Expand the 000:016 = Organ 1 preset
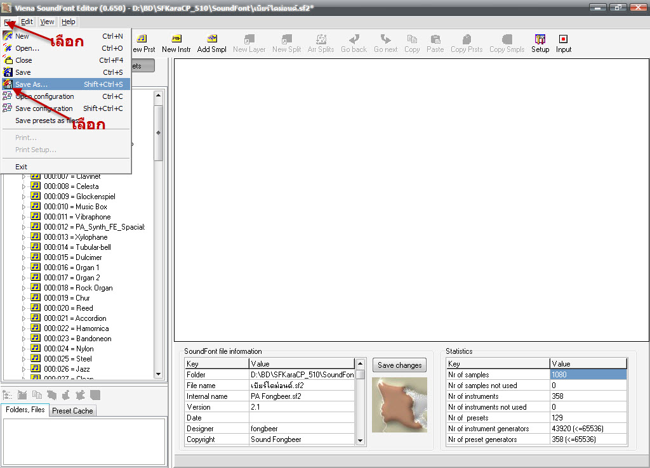650x468 pixels. click(23, 268)
